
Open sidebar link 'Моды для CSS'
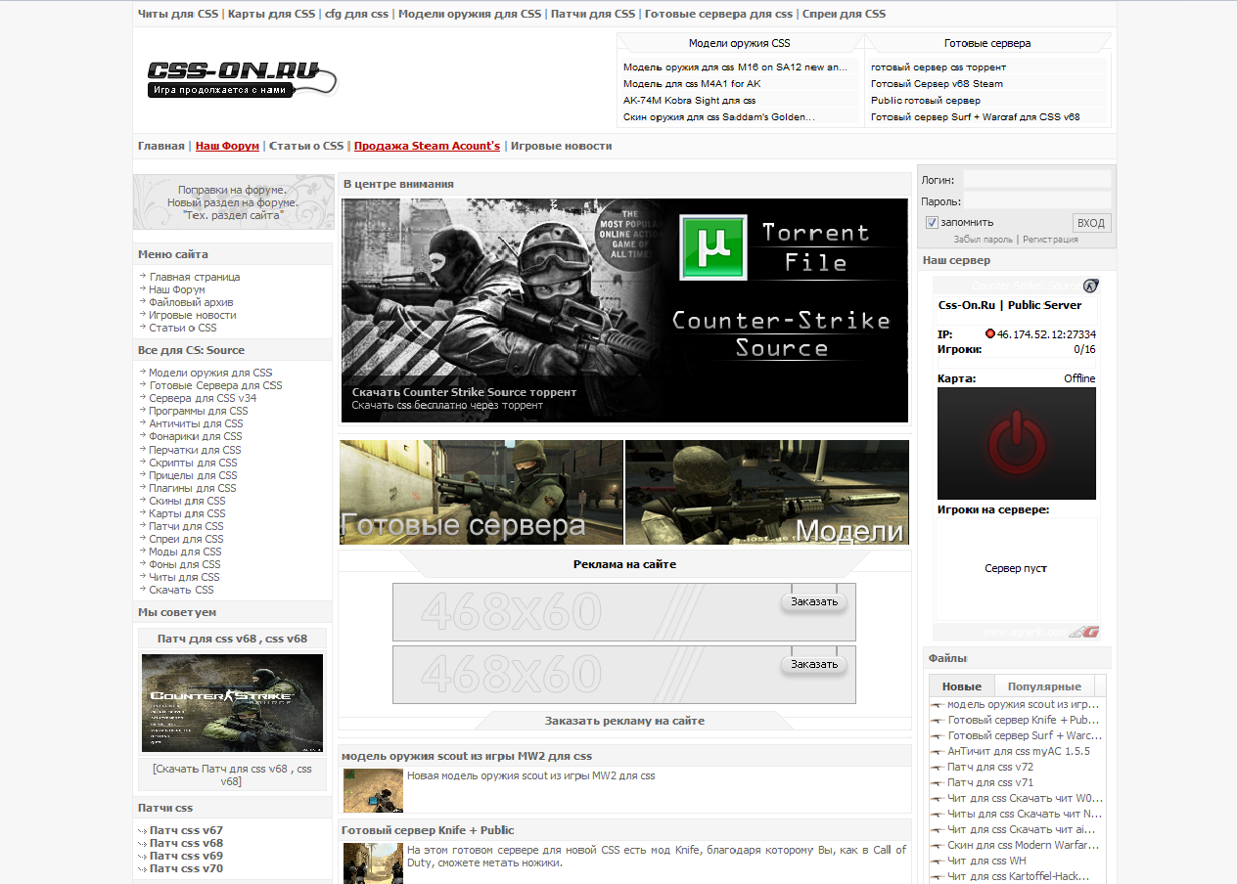pos(185,552)
